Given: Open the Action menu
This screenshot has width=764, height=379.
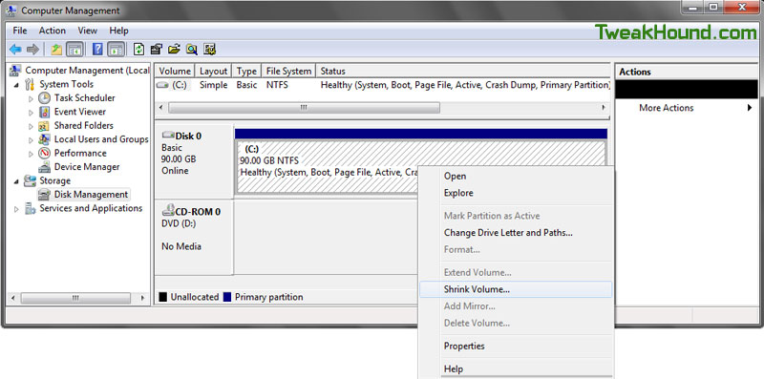Looking at the screenshot, I should (x=53, y=31).
